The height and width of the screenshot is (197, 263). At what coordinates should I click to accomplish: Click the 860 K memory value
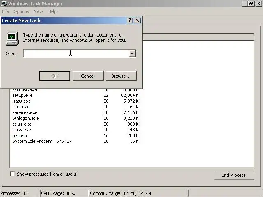pos(133,124)
